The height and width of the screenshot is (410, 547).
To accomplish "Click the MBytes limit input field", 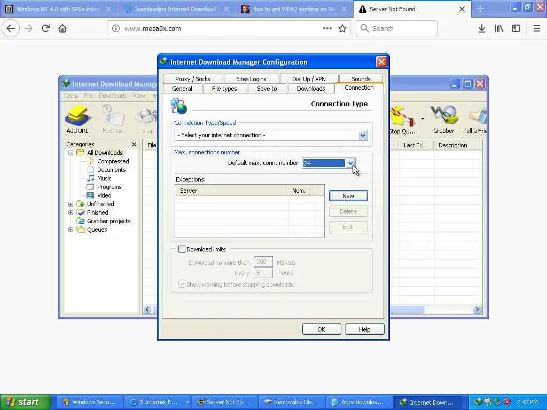I will (263, 262).
